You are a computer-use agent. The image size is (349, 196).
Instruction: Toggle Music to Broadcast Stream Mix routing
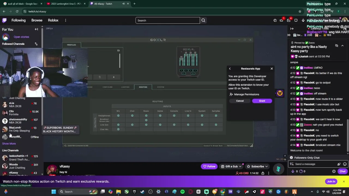point(146,120)
